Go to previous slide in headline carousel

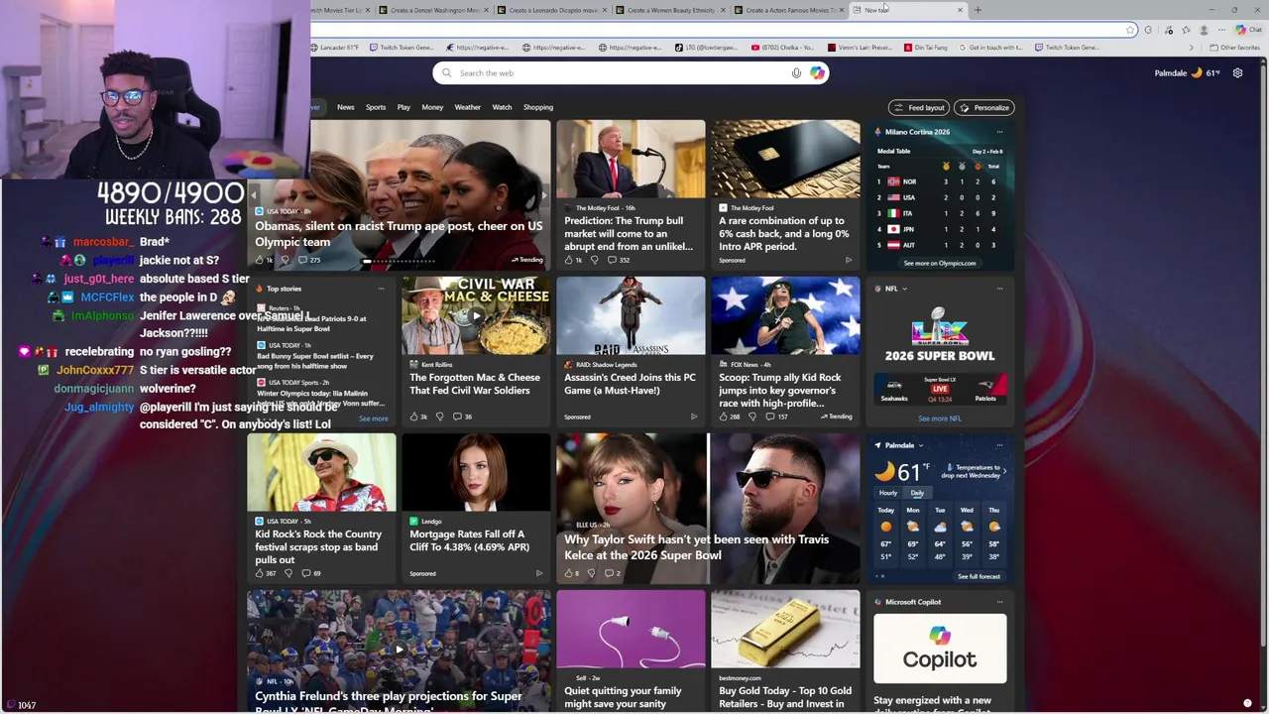coord(254,195)
